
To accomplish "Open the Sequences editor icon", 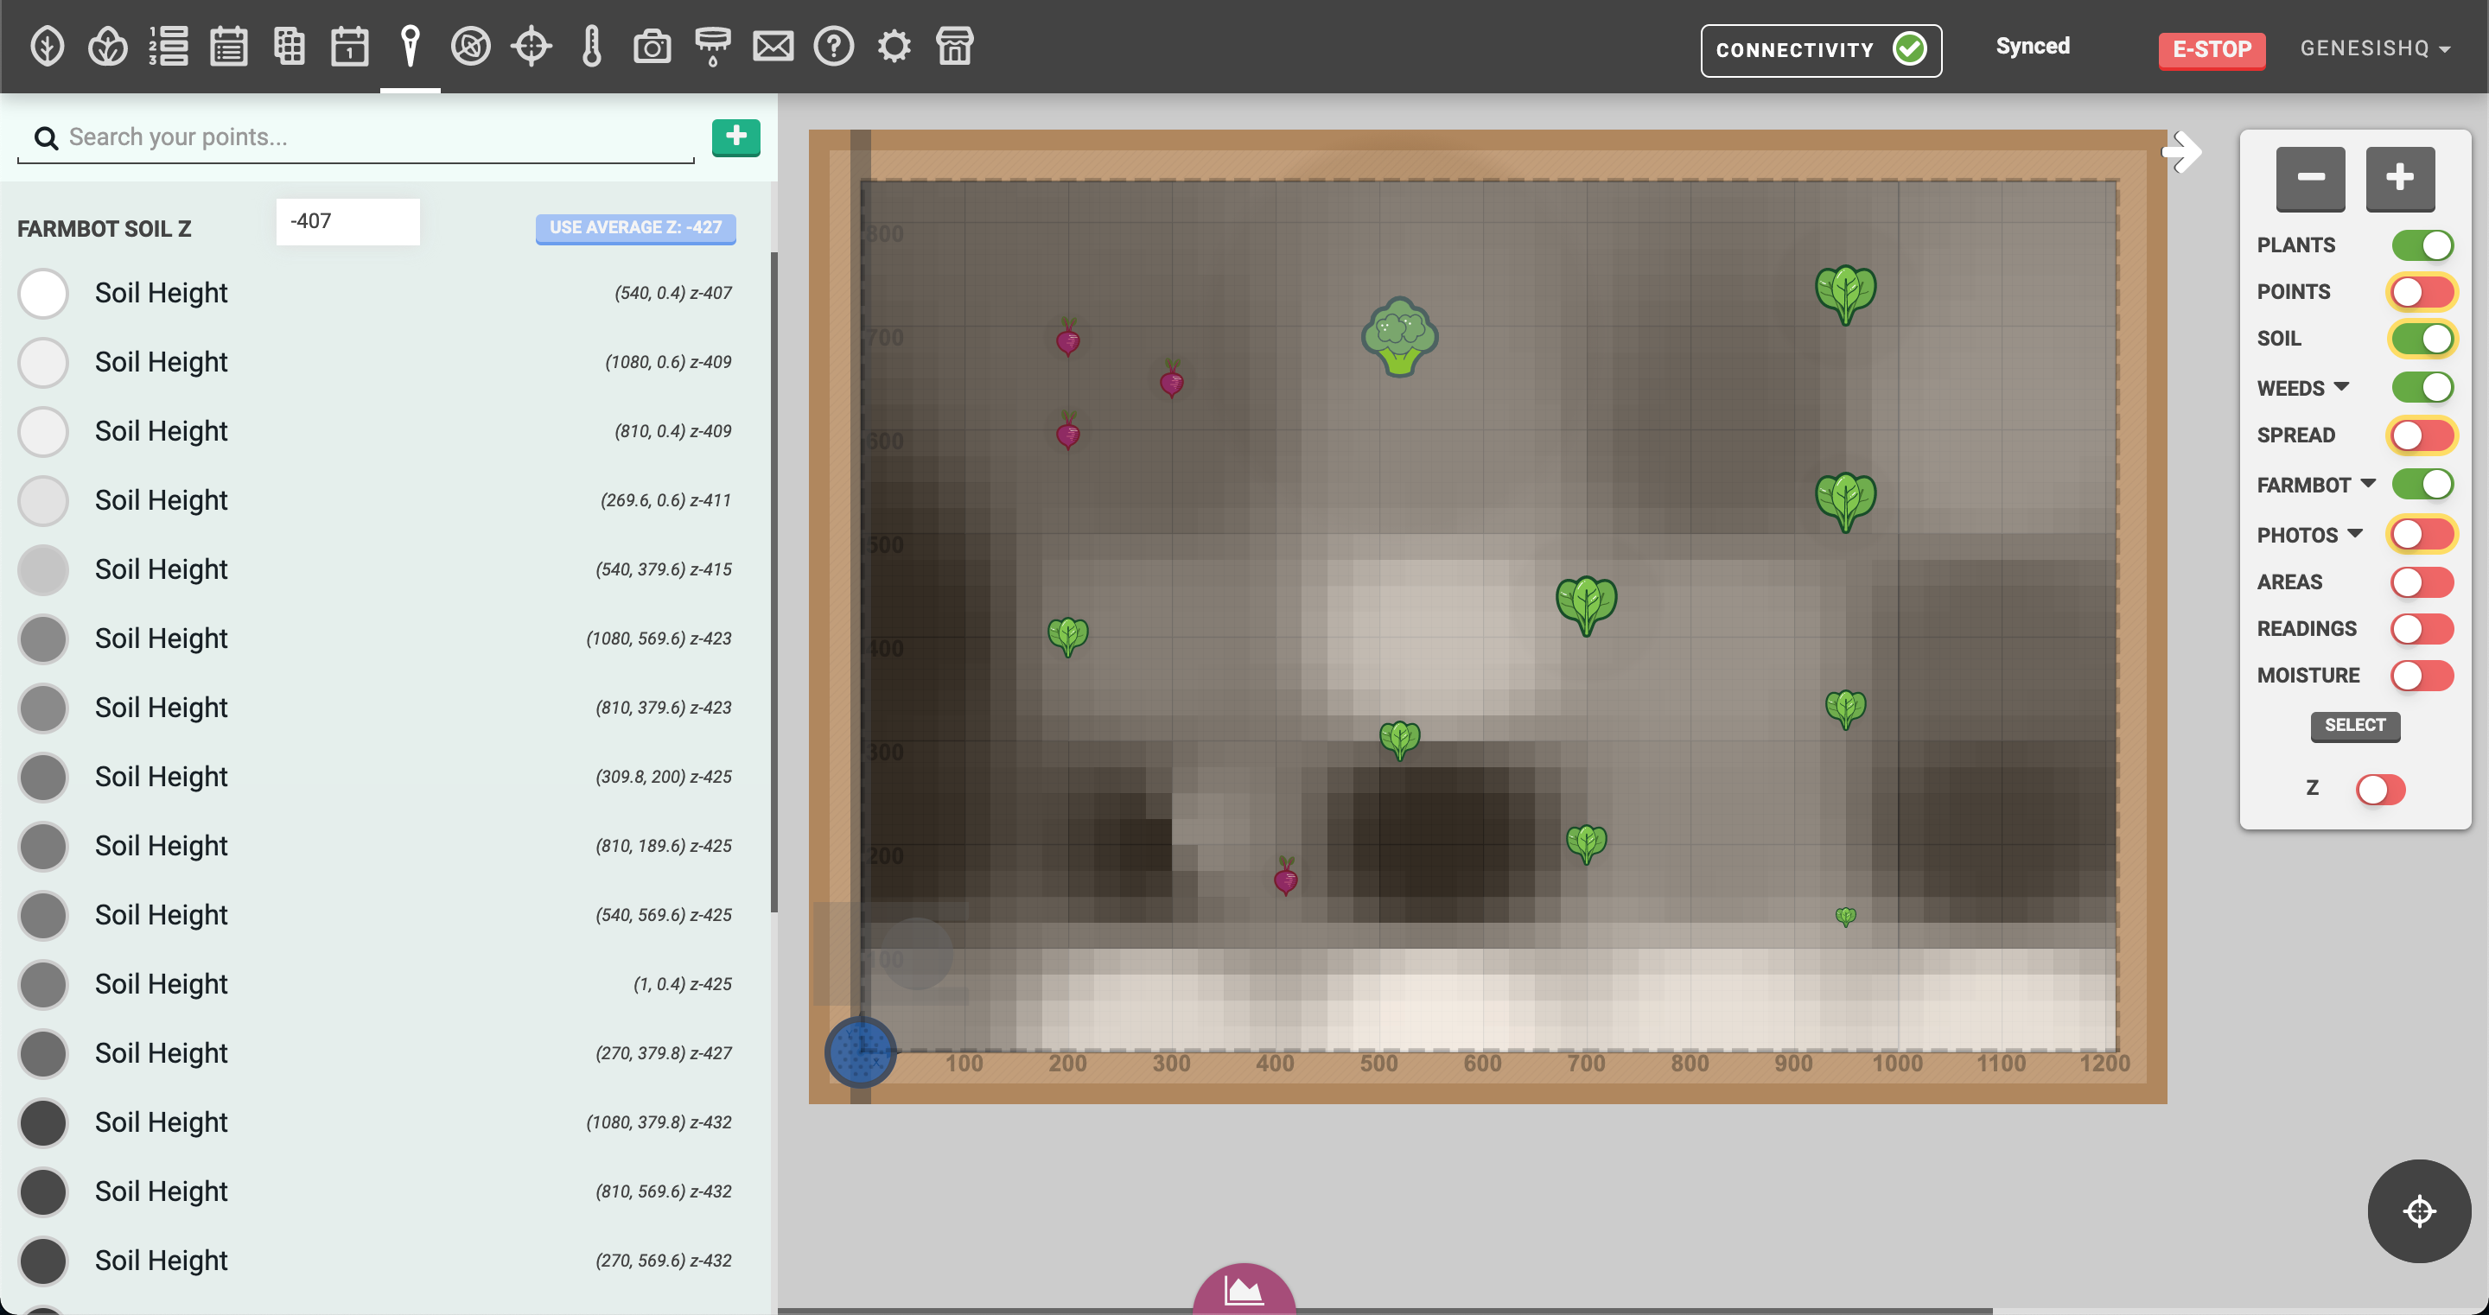I will 169,46.
